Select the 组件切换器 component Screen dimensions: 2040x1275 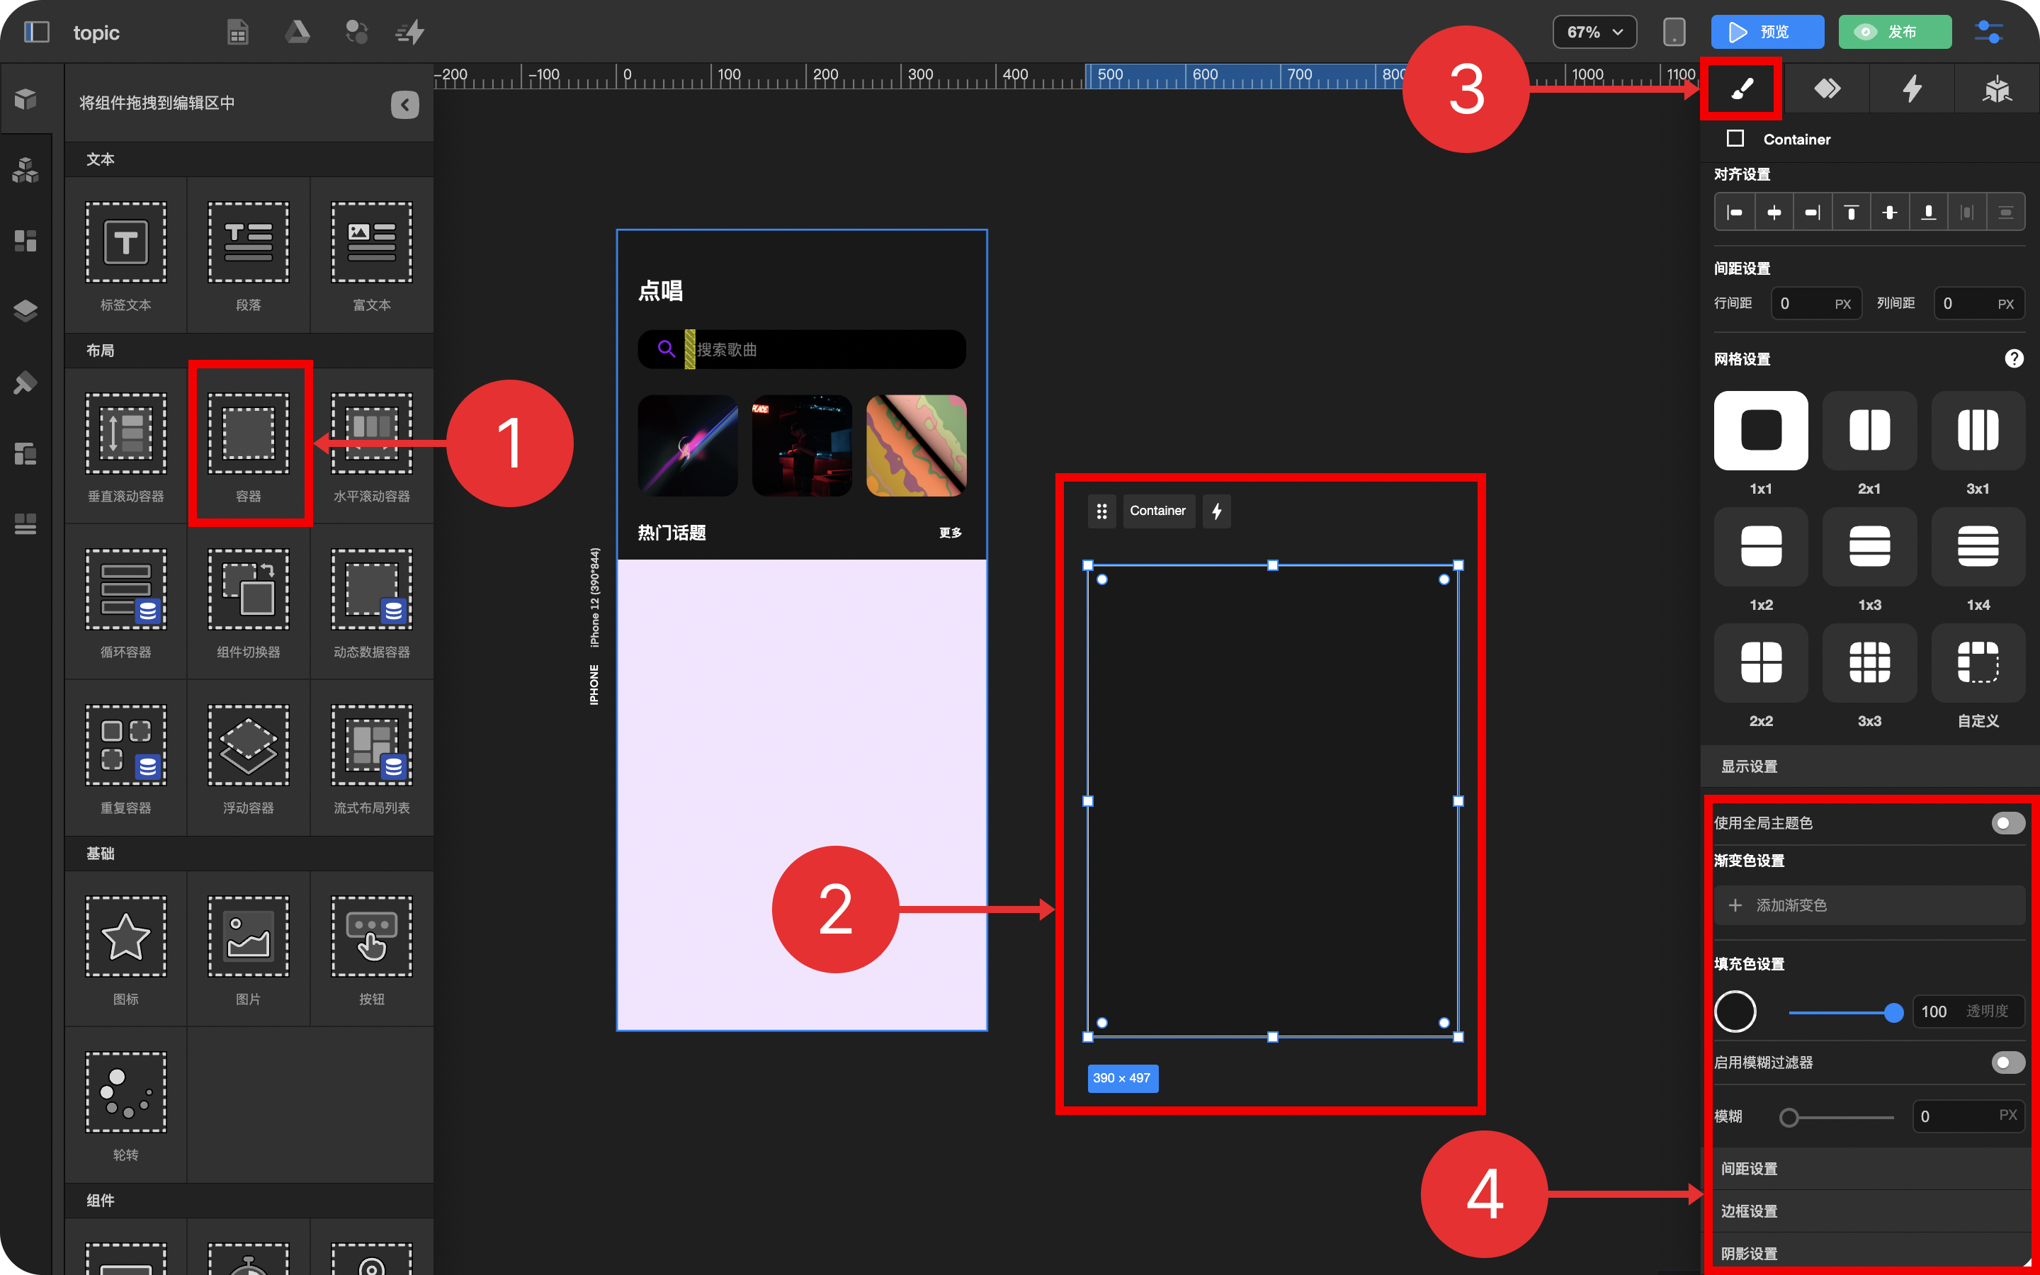point(248,602)
